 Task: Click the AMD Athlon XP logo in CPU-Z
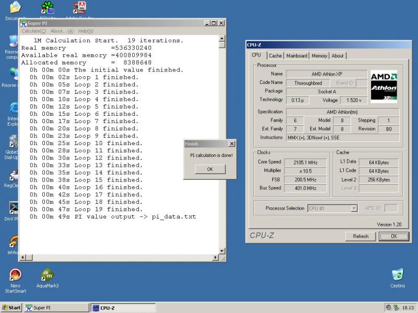(x=384, y=87)
